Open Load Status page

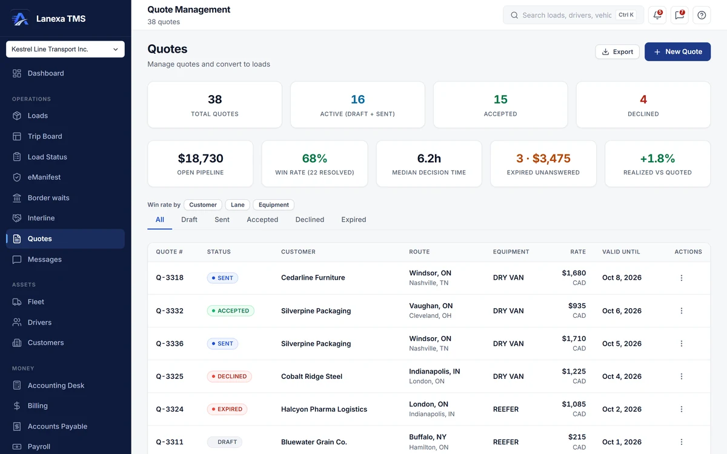click(65, 157)
